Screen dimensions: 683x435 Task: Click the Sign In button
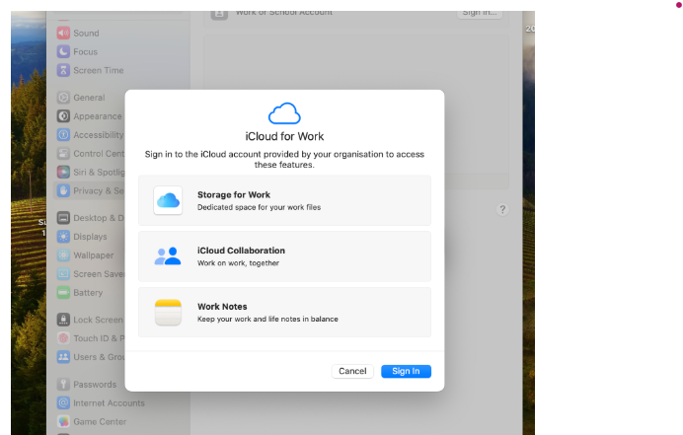point(406,371)
